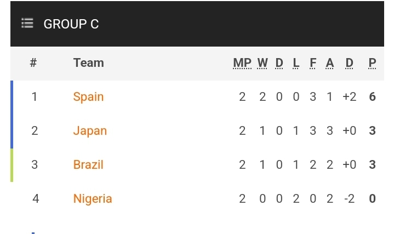The width and height of the screenshot is (394, 234).
Task: Open the Spain team link
Action: pyautogui.click(x=88, y=97)
